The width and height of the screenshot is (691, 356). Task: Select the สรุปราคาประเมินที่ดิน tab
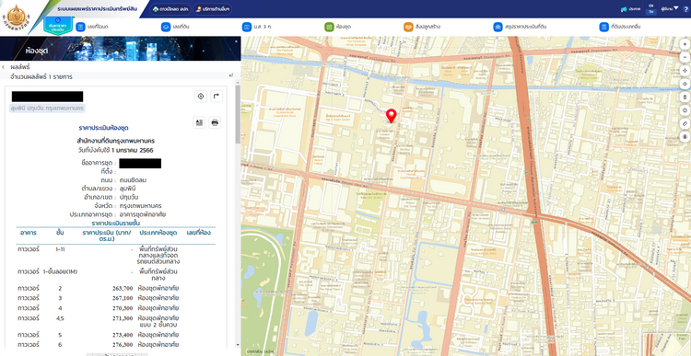coord(520,27)
